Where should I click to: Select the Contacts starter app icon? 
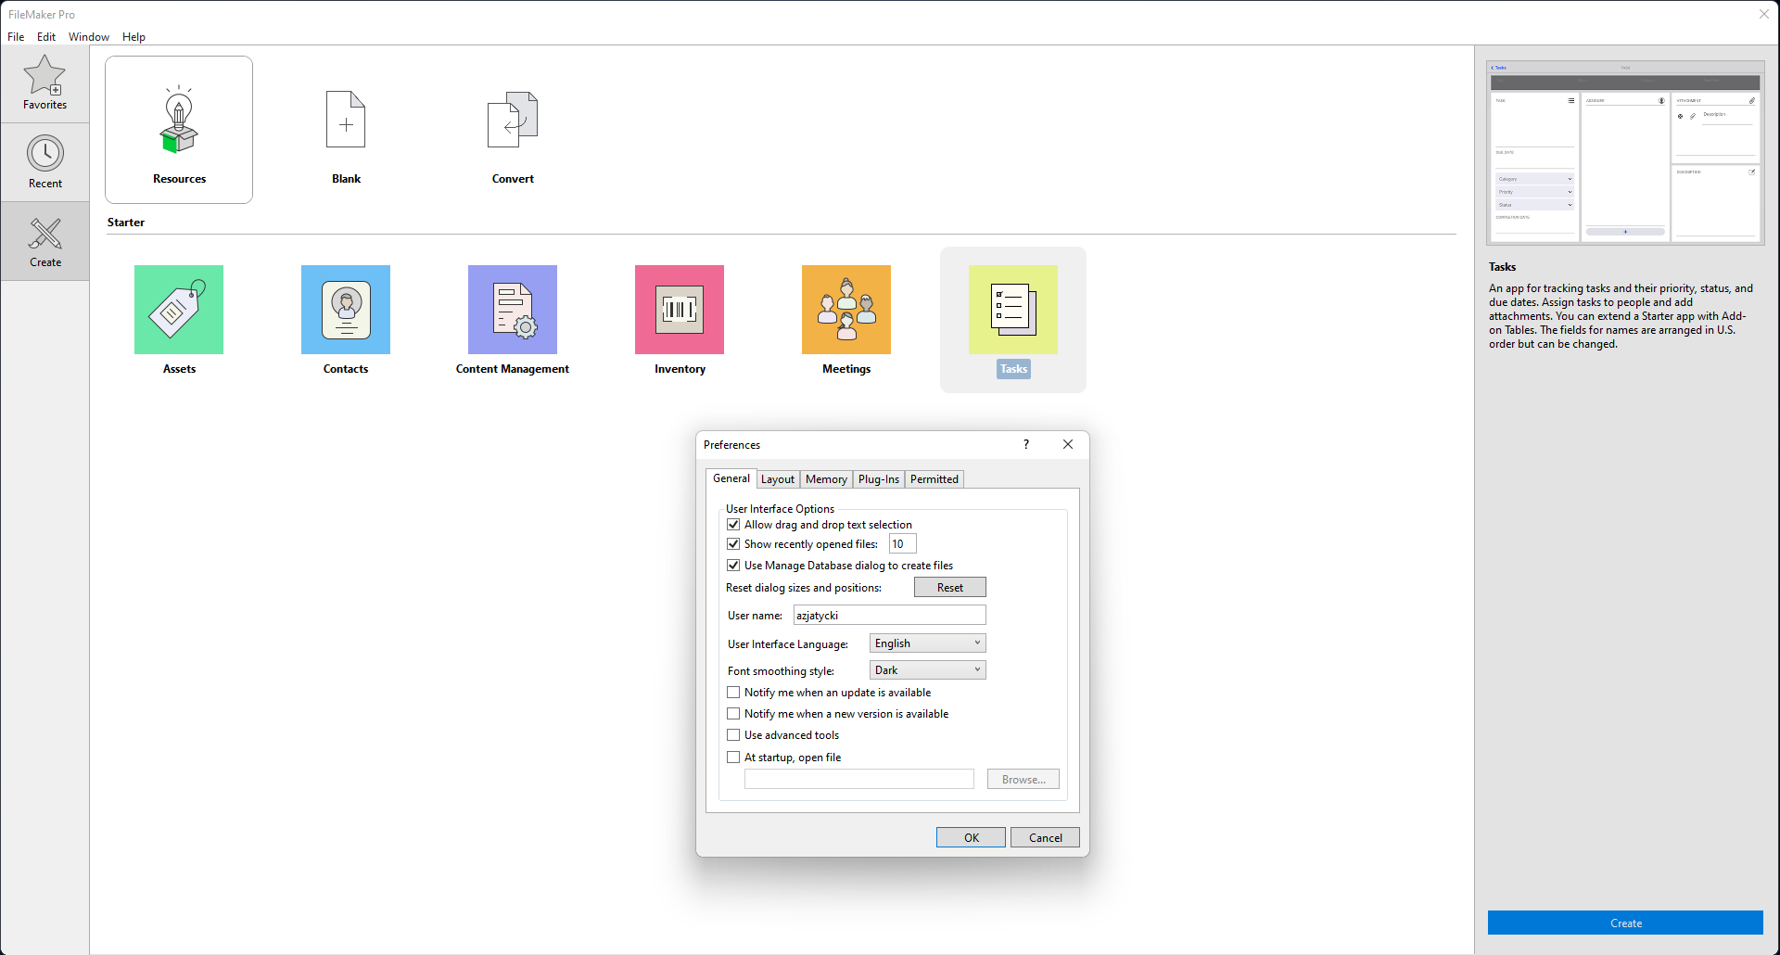pyautogui.click(x=346, y=310)
